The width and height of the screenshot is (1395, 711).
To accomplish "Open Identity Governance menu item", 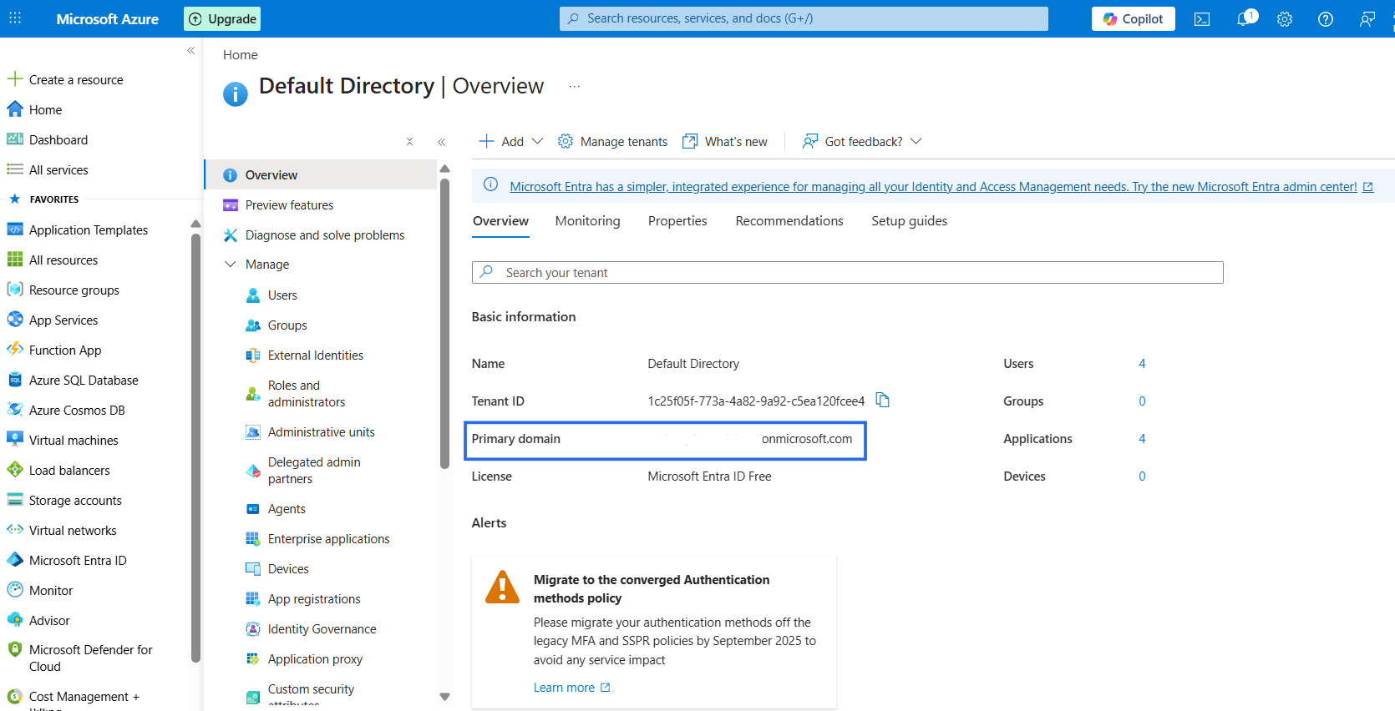I will 321,629.
